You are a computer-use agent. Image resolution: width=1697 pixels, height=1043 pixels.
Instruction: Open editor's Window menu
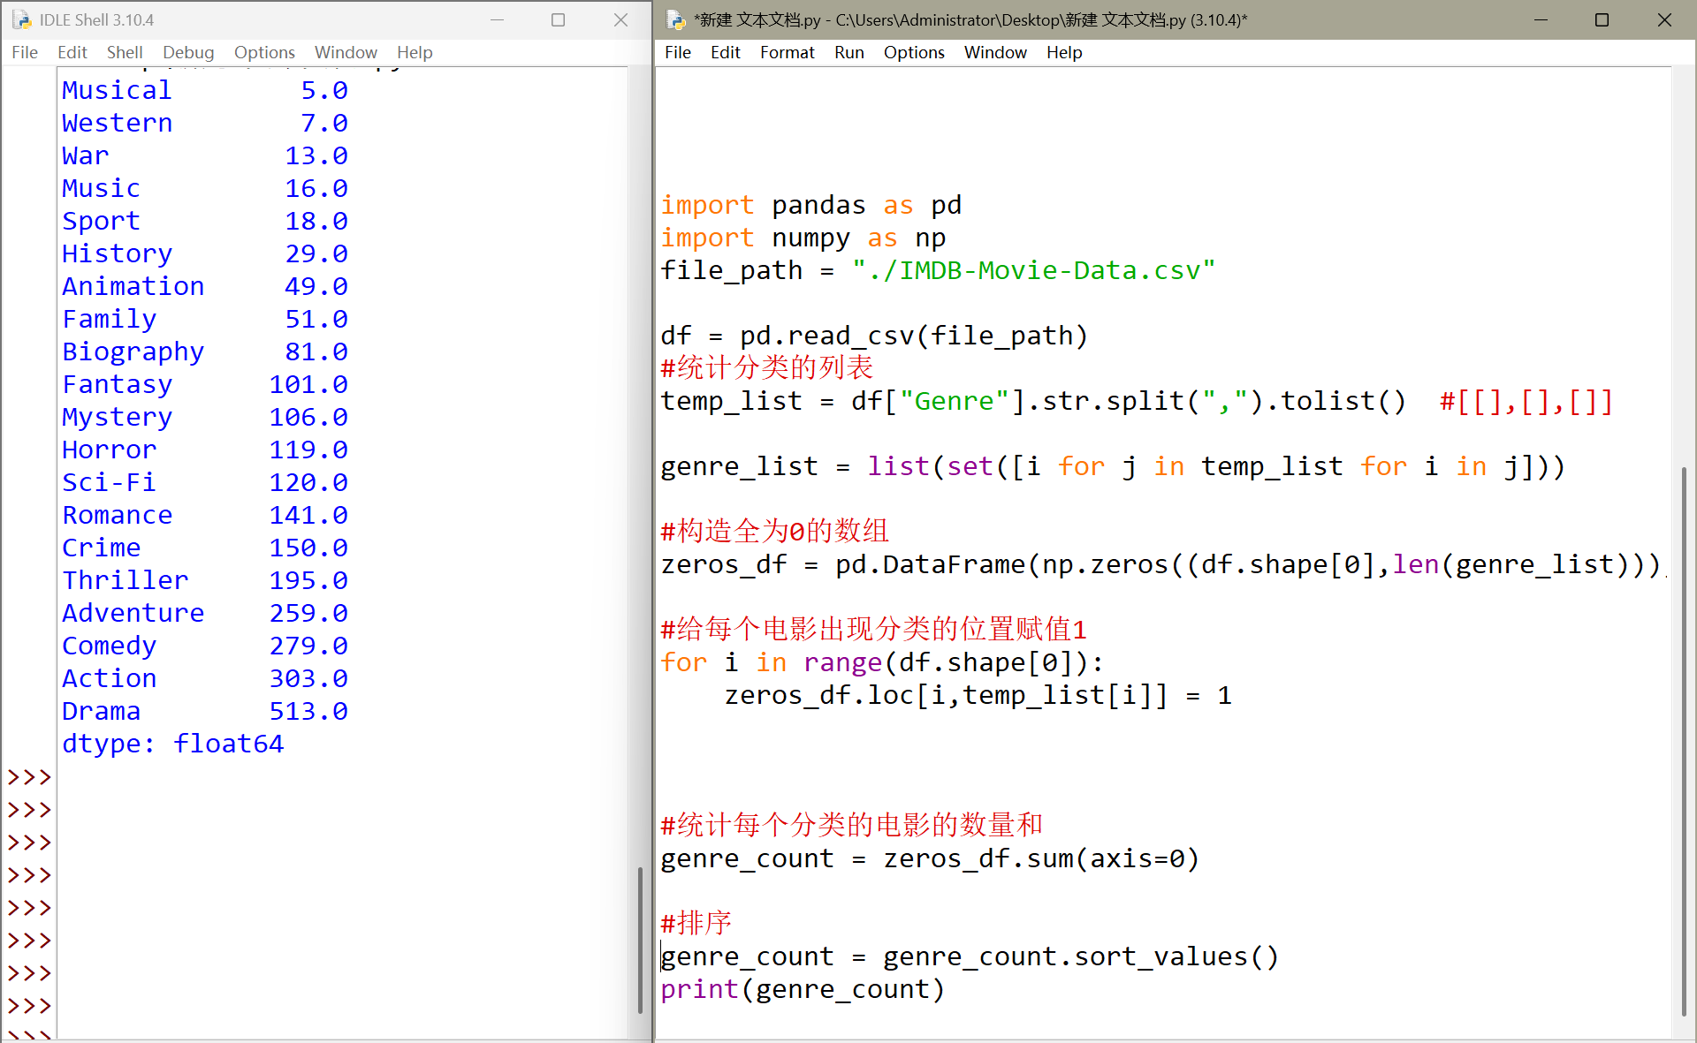click(994, 52)
